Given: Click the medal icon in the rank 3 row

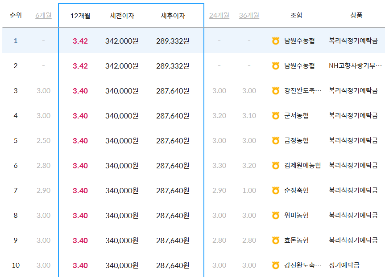Looking at the screenshot, I should pos(276,91).
